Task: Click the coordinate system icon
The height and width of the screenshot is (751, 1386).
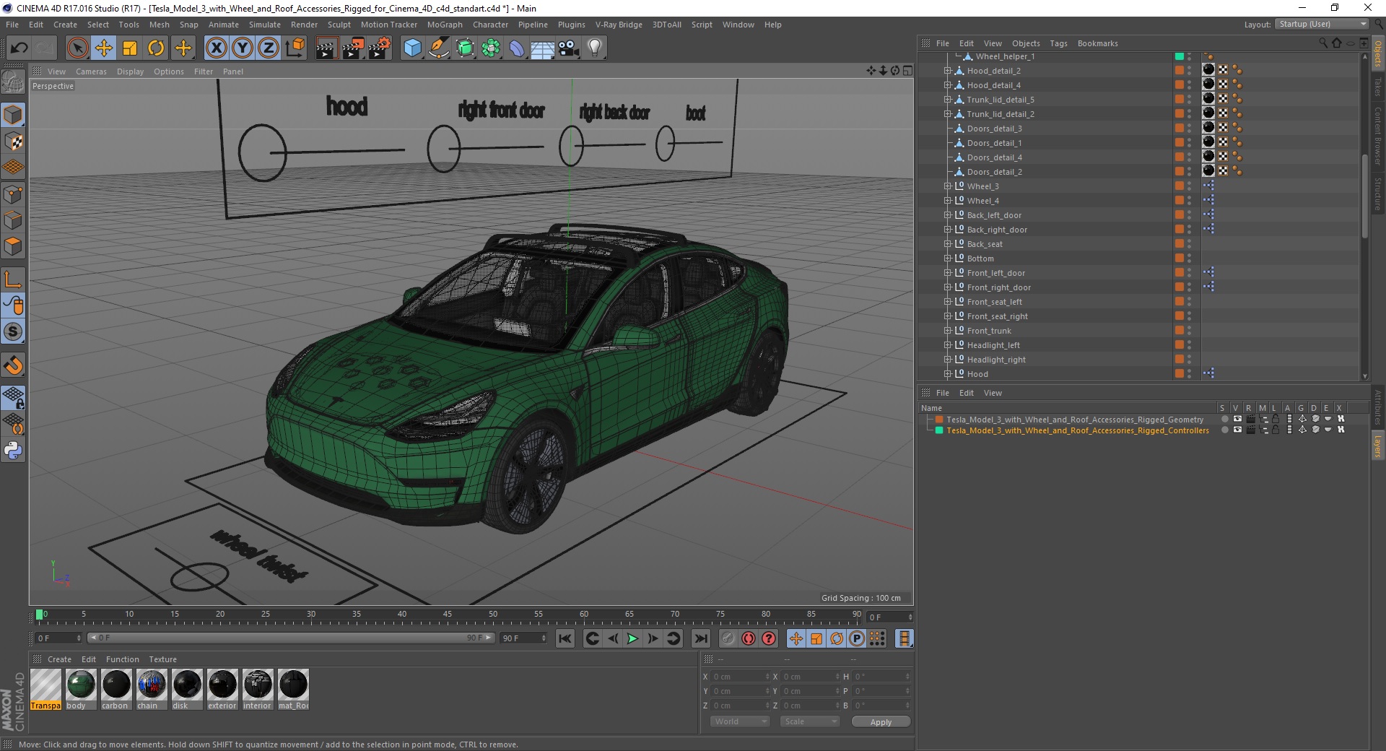Action: click(295, 48)
